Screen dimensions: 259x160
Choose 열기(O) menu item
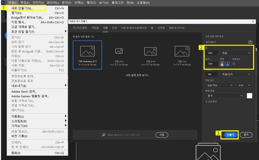37,13
